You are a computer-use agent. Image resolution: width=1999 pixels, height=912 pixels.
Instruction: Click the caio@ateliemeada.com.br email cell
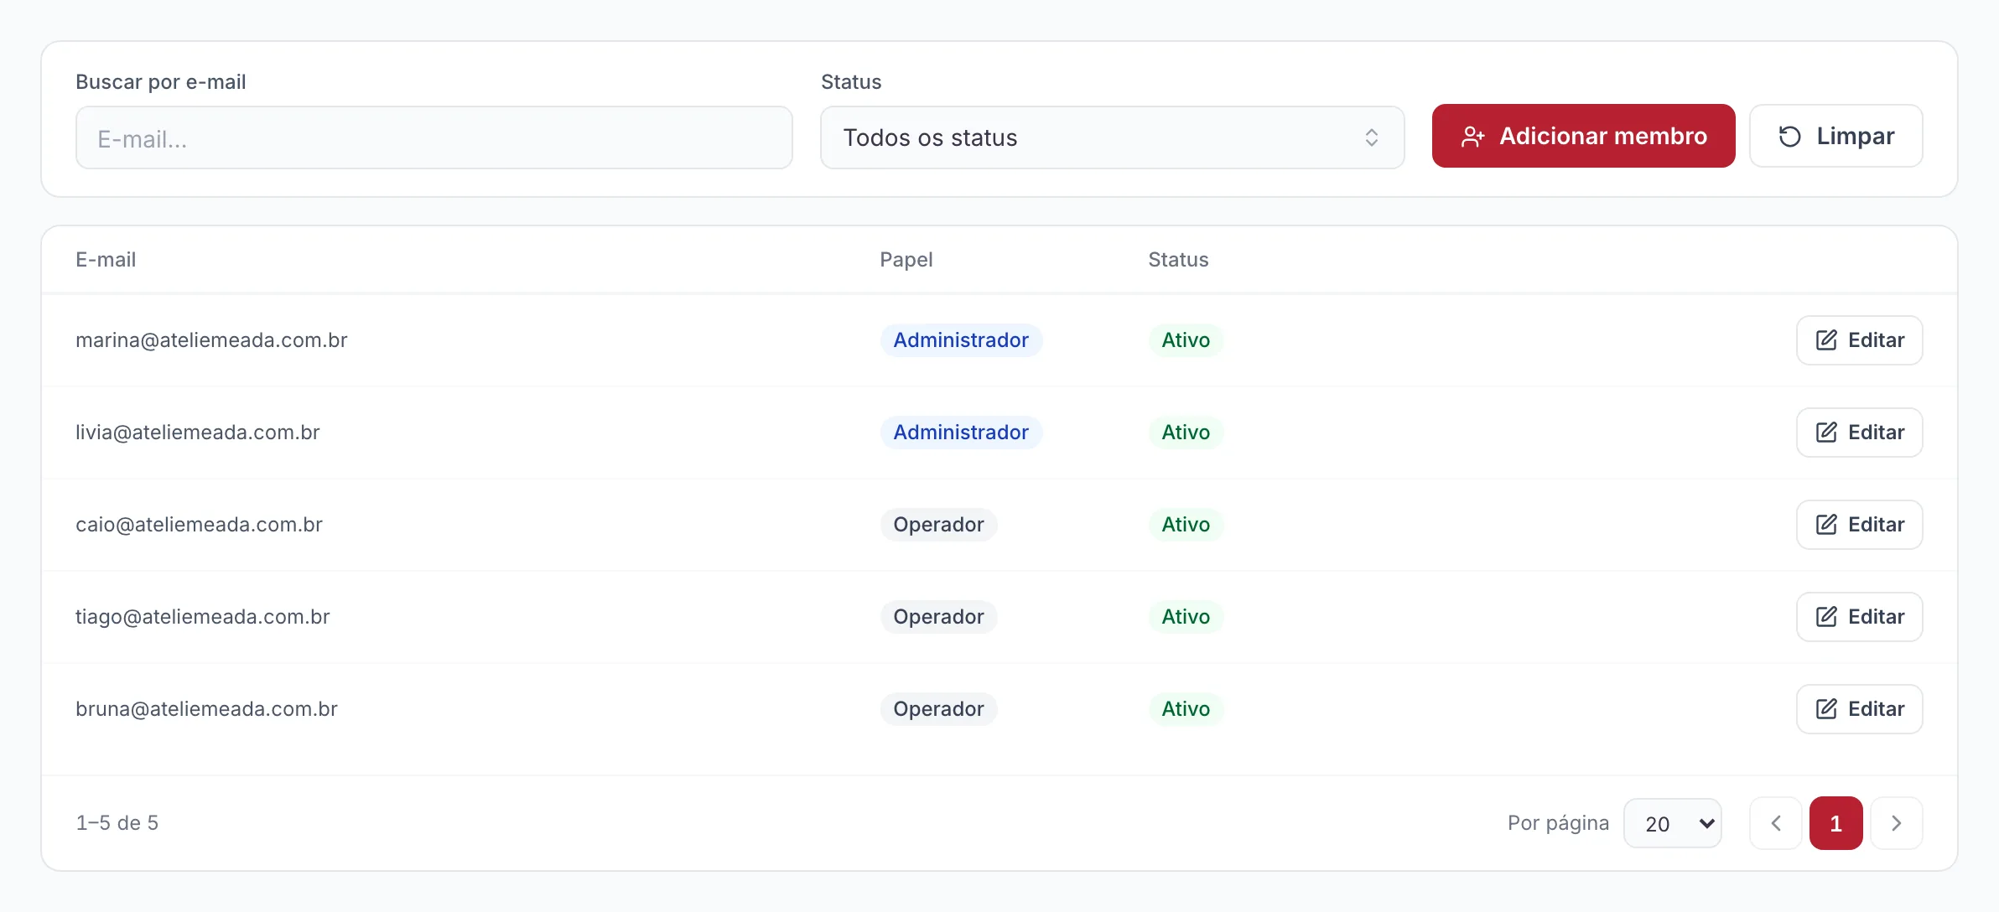click(199, 525)
